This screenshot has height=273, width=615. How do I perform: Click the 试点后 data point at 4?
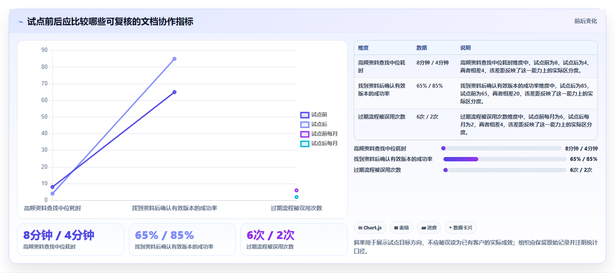[52, 194]
